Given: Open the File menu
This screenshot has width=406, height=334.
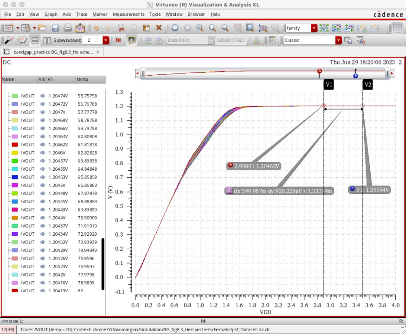Looking at the screenshot, I should pos(7,14).
